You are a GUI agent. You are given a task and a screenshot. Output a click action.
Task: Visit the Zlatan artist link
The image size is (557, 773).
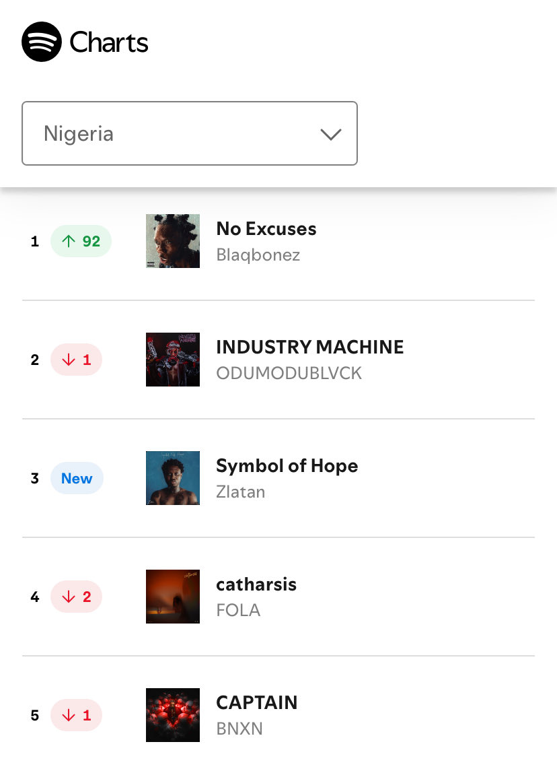[x=241, y=492]
